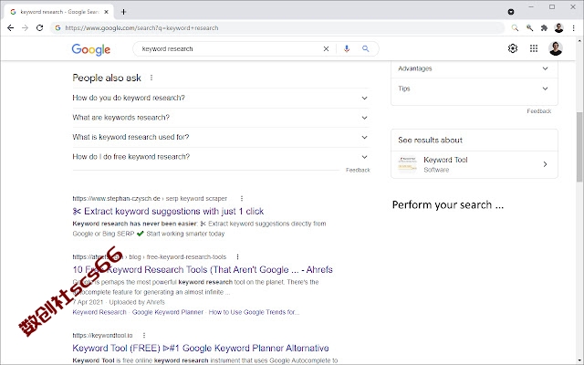
Task: Click the Keyword Tool thumbnail image
Action: click(408, 164)
